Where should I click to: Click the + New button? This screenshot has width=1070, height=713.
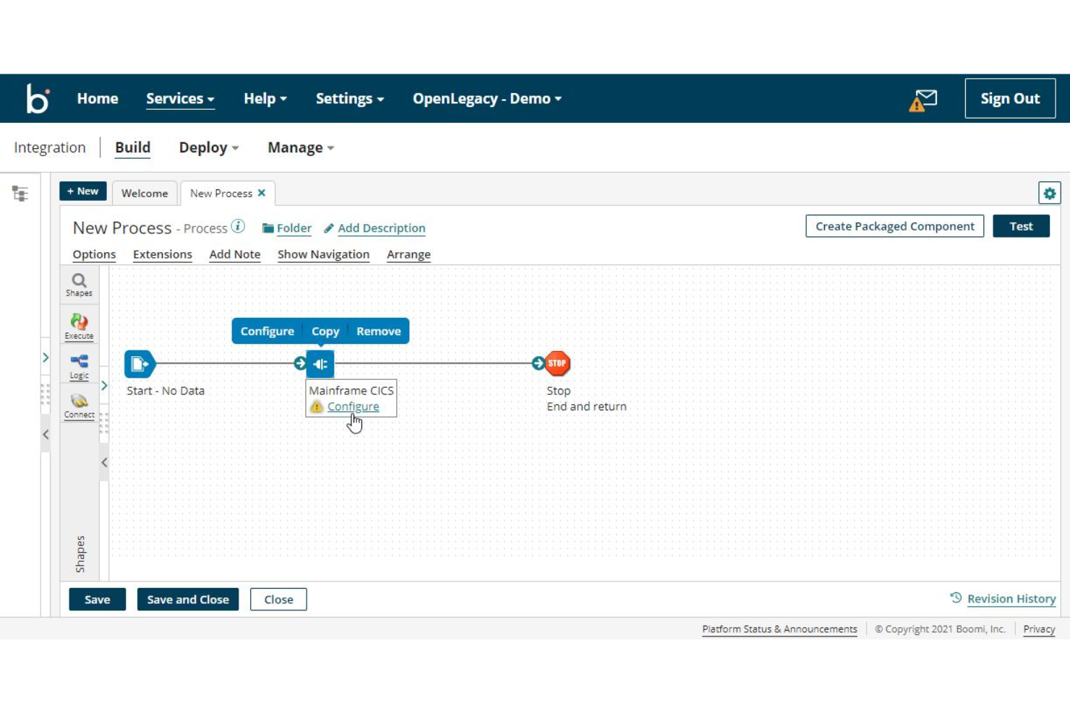click(83, 191)
